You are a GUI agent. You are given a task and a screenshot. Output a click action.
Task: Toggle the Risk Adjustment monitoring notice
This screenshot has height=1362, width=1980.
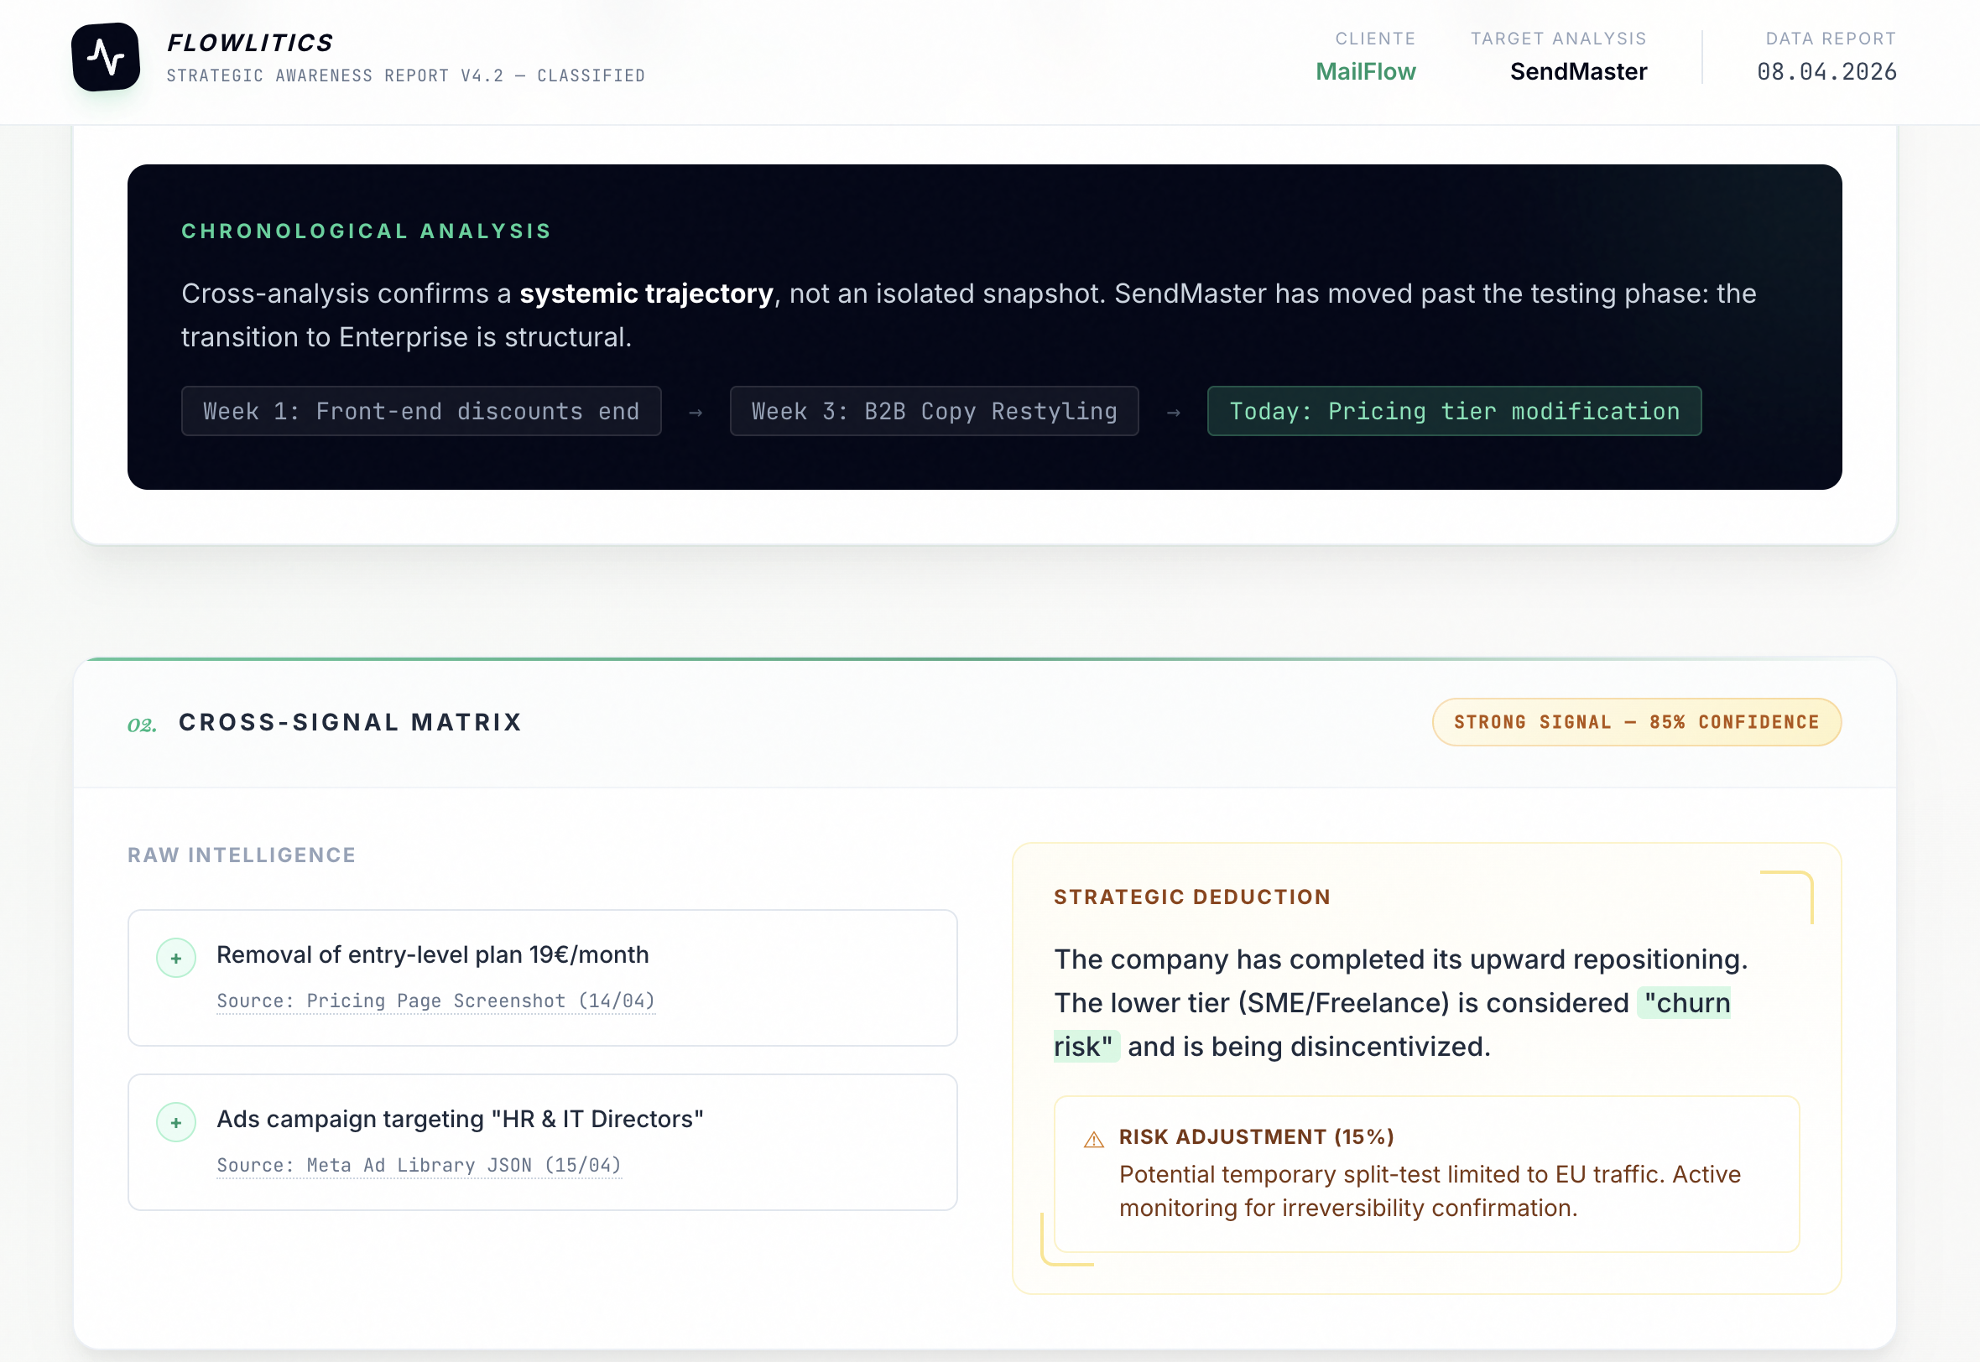click(x=1434, y=1174)
